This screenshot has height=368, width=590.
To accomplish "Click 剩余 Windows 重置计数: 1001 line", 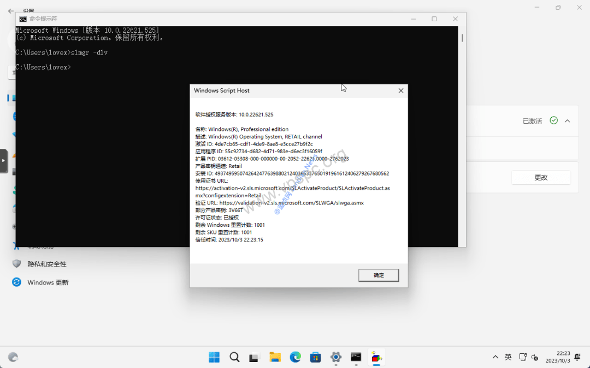I will click(x=230, y=225).
